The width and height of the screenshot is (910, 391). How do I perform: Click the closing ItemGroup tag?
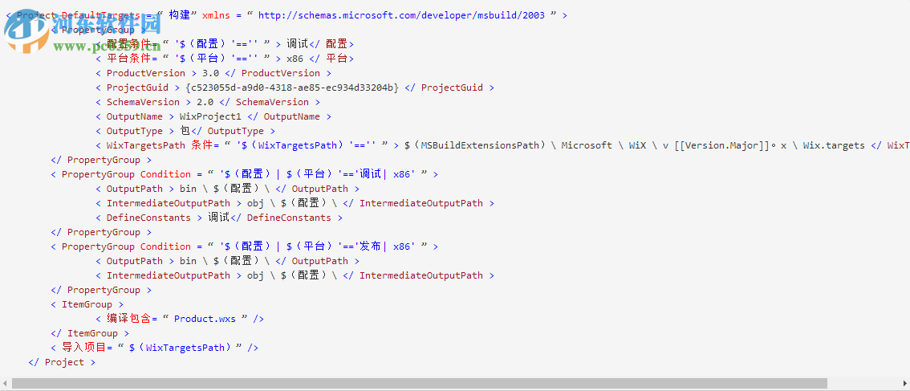[90, 333]
